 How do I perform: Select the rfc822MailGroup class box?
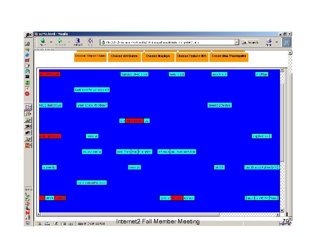(x=50, y=105)
